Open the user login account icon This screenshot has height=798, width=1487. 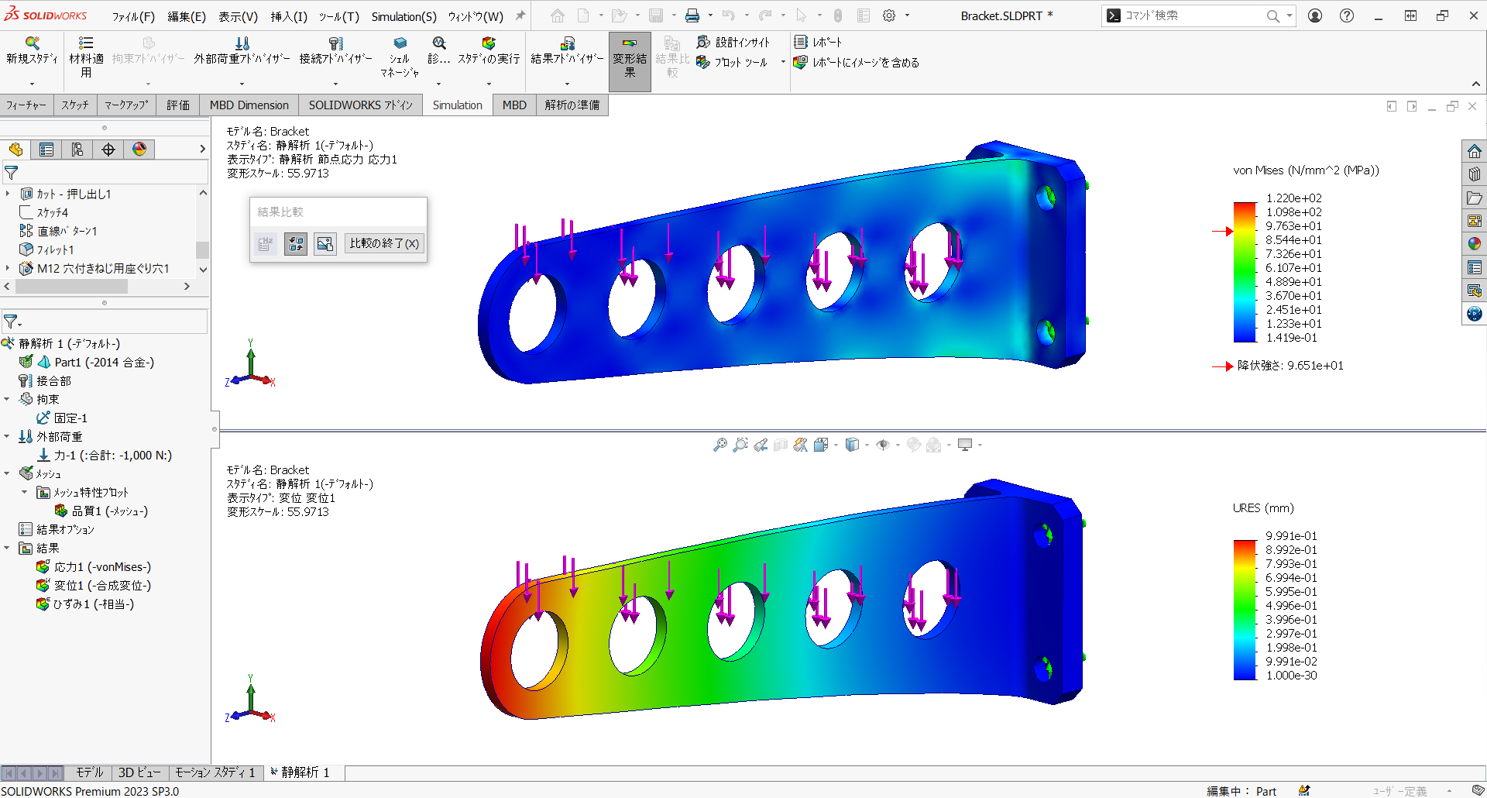click(x=1315, y=15)
